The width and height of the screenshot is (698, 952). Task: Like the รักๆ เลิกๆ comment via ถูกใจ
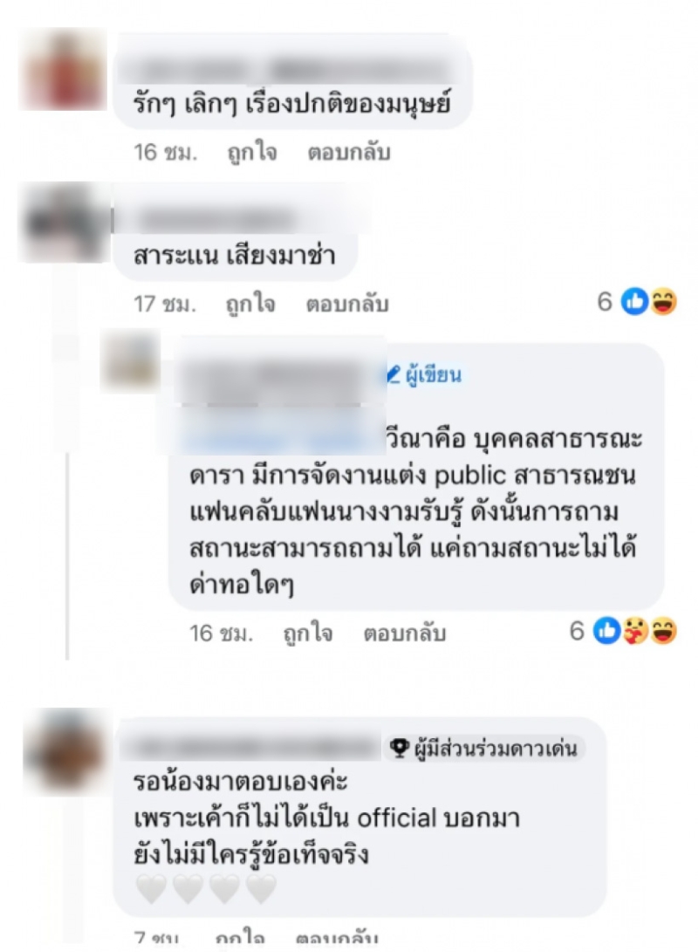coord(252,153)
